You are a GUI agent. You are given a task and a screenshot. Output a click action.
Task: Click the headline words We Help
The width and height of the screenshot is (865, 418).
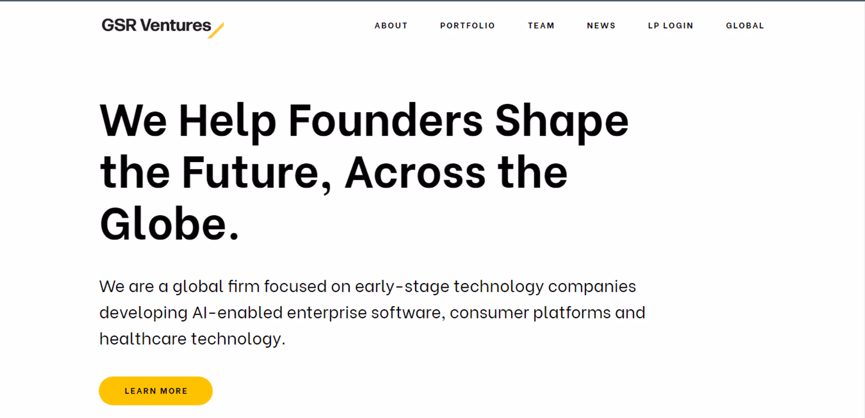pos(188,122)
